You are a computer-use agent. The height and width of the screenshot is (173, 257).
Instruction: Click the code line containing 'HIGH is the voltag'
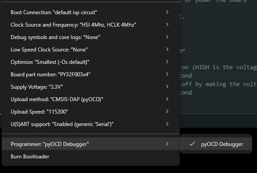[x=219, y=67]
